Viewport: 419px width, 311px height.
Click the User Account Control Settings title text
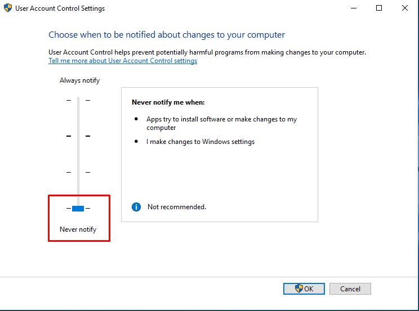point(60,8)
